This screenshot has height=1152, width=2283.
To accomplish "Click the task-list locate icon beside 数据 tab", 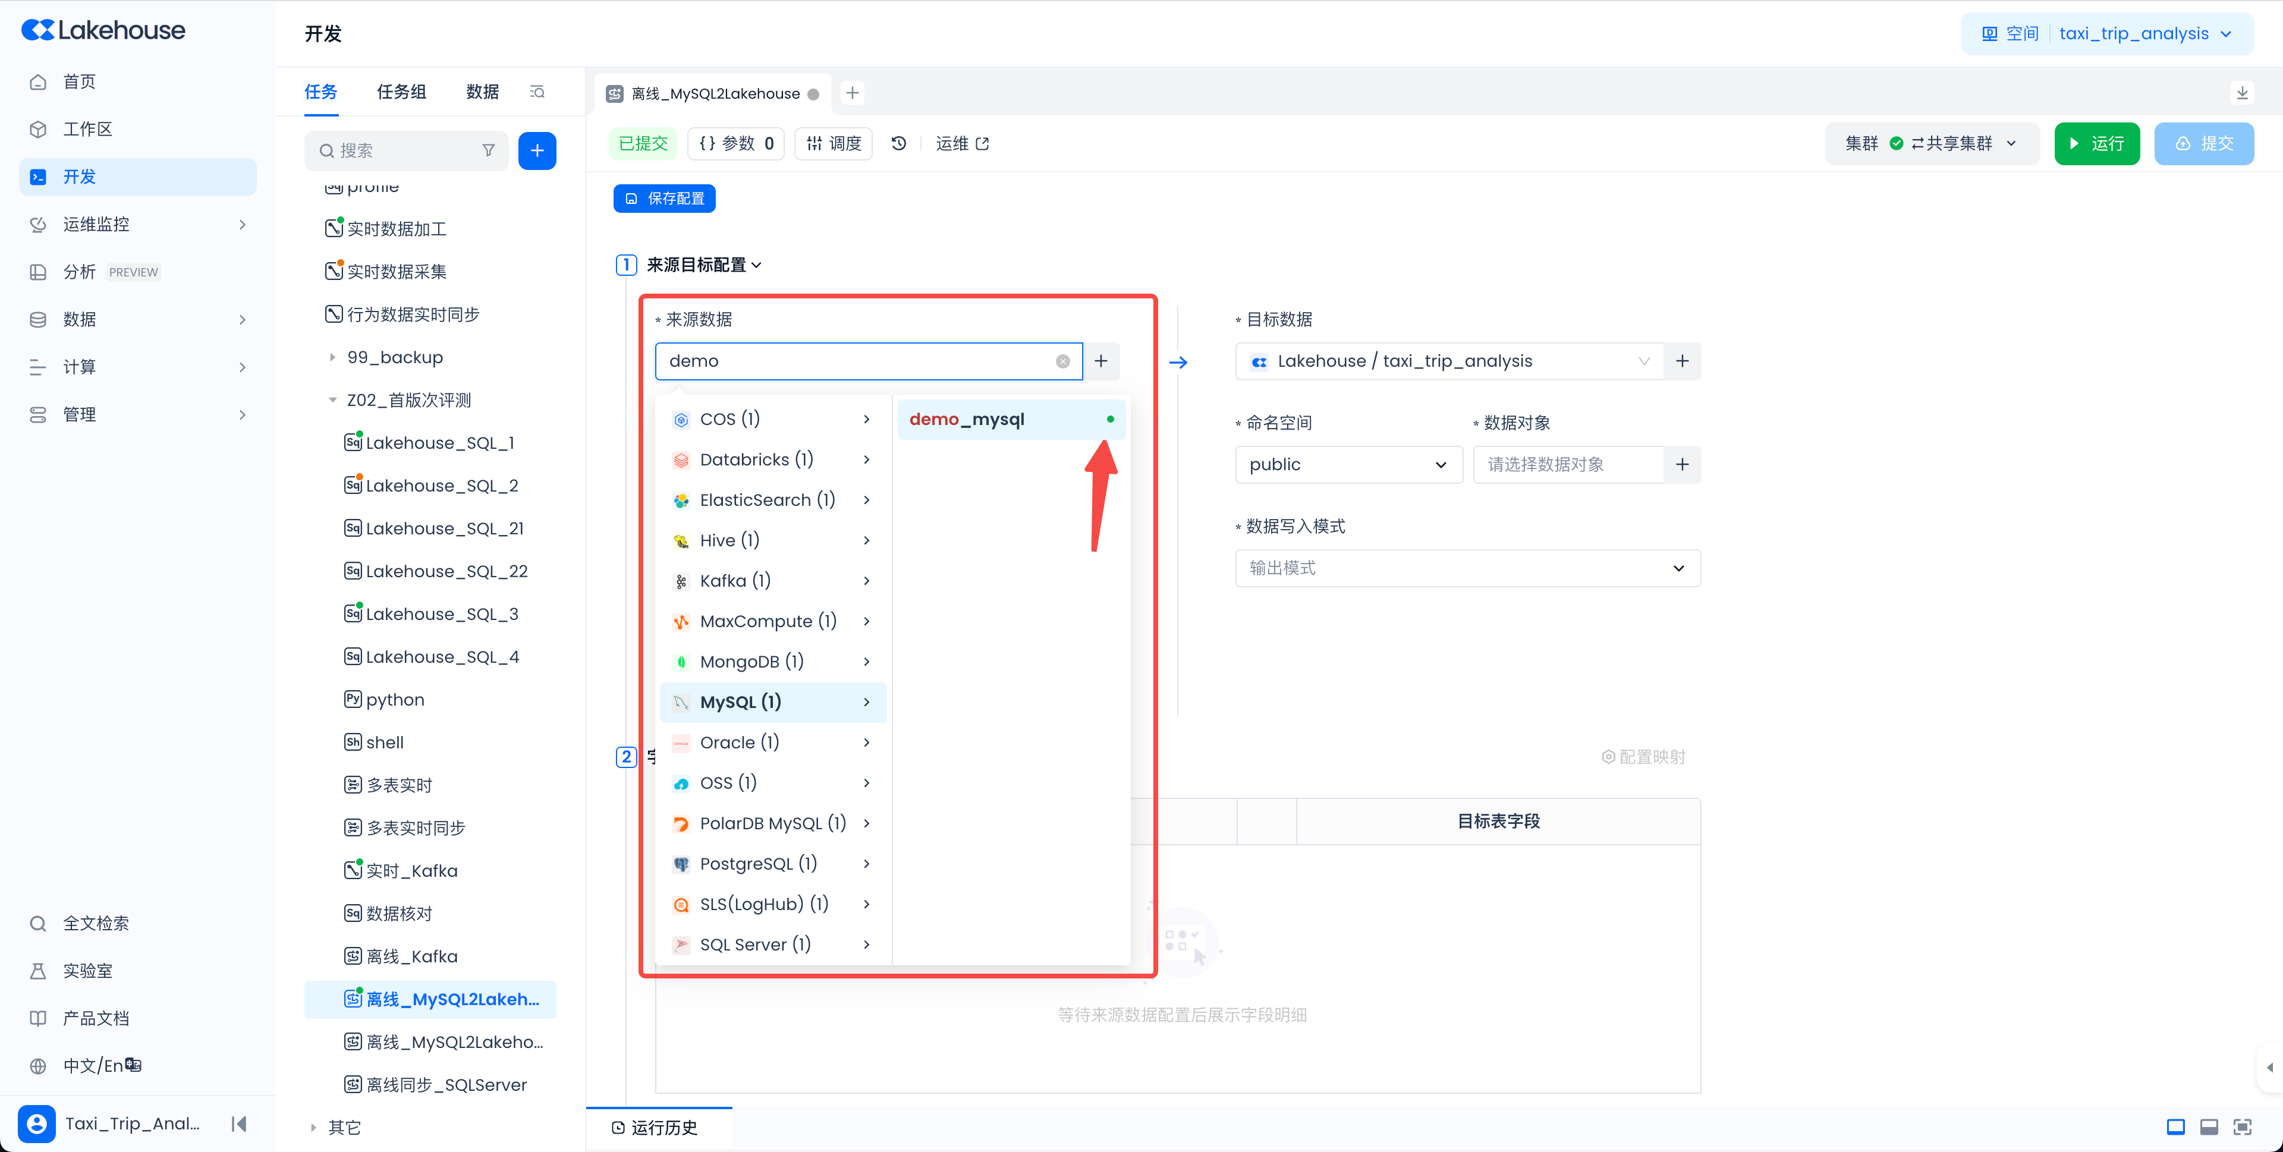I will click(x=537, y=92).
